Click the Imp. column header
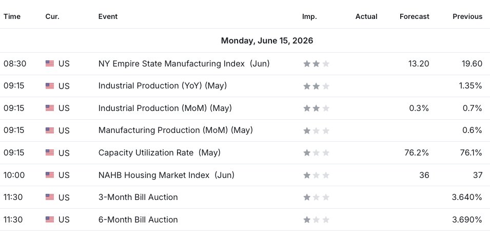This screenshot has height=245, width=490. click(x=309, y=16)
